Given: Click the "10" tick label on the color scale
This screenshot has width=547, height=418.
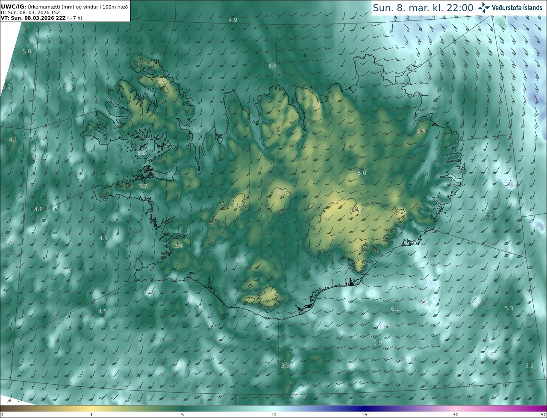Looking at the screenshot, I should (x=273, y=415).
